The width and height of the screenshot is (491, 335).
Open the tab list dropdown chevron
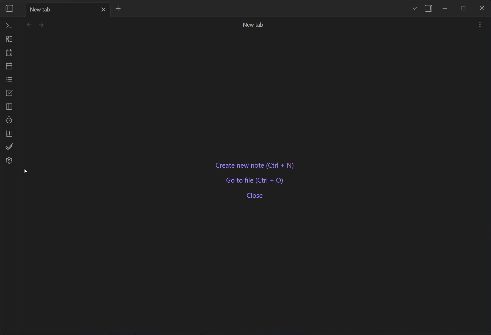414,8
